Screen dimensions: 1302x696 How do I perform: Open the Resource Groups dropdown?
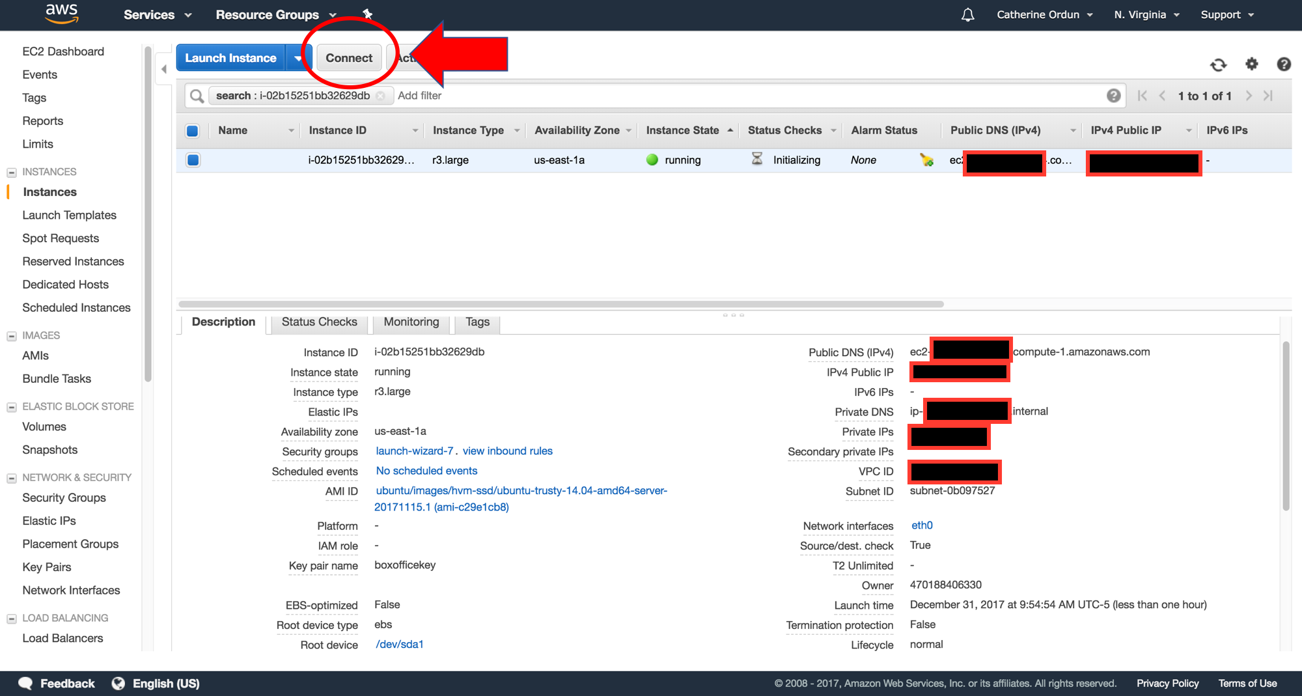(276, 14)
